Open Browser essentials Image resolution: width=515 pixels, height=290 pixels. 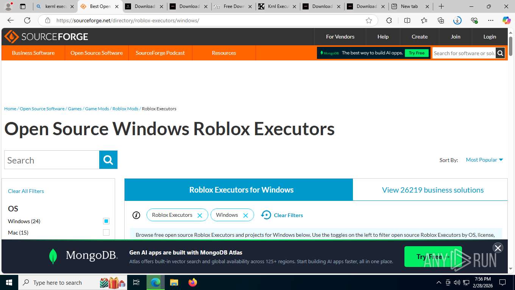pos(474,20)
